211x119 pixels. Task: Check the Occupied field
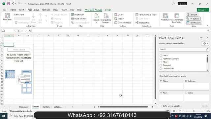161,65
